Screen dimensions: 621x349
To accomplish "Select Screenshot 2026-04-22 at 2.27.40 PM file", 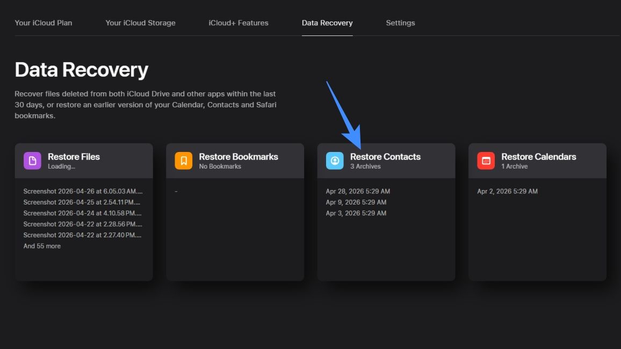I will click(82, 235).
